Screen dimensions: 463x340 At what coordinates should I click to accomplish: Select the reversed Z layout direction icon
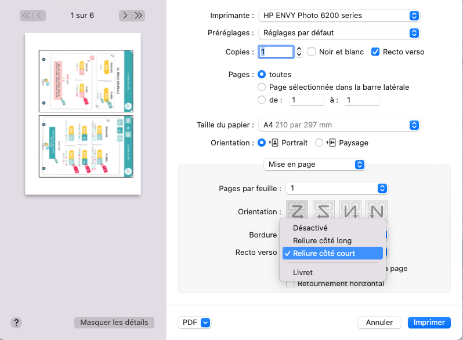pyautogui.click(x=324, y=210)
